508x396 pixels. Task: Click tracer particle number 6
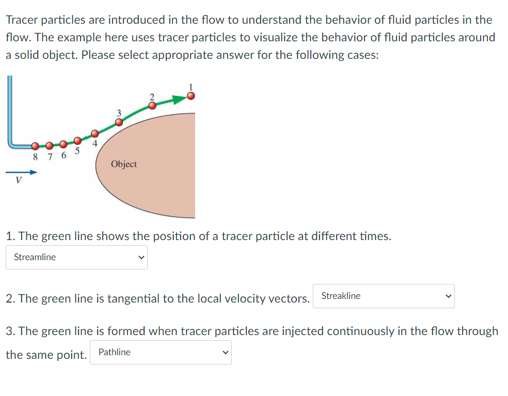[63, 144]
